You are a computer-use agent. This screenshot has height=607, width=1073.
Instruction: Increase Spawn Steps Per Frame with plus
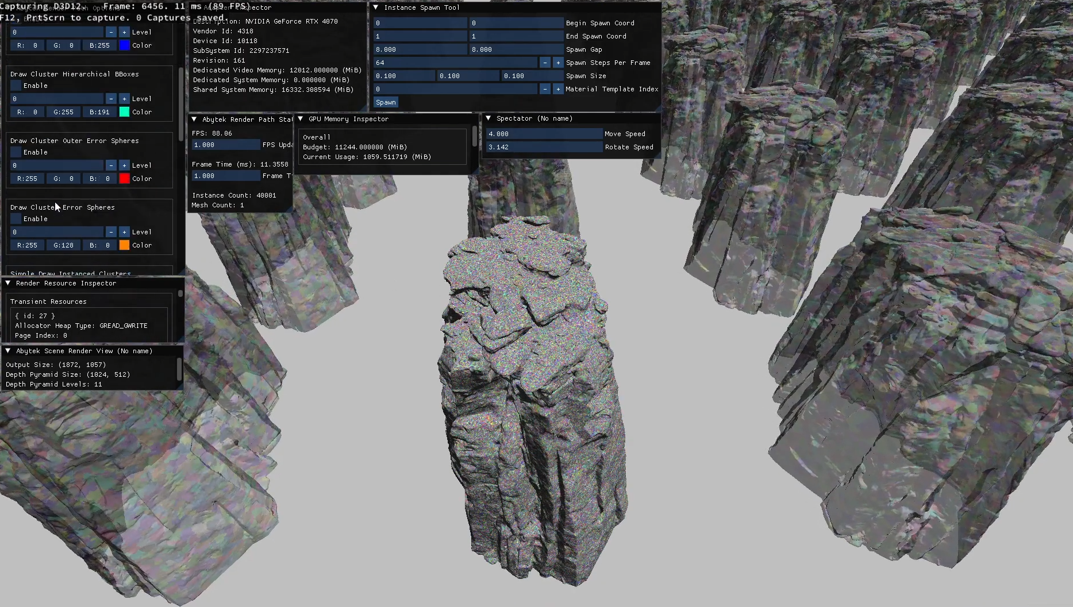pyautogui.click(x=558, y=63)
